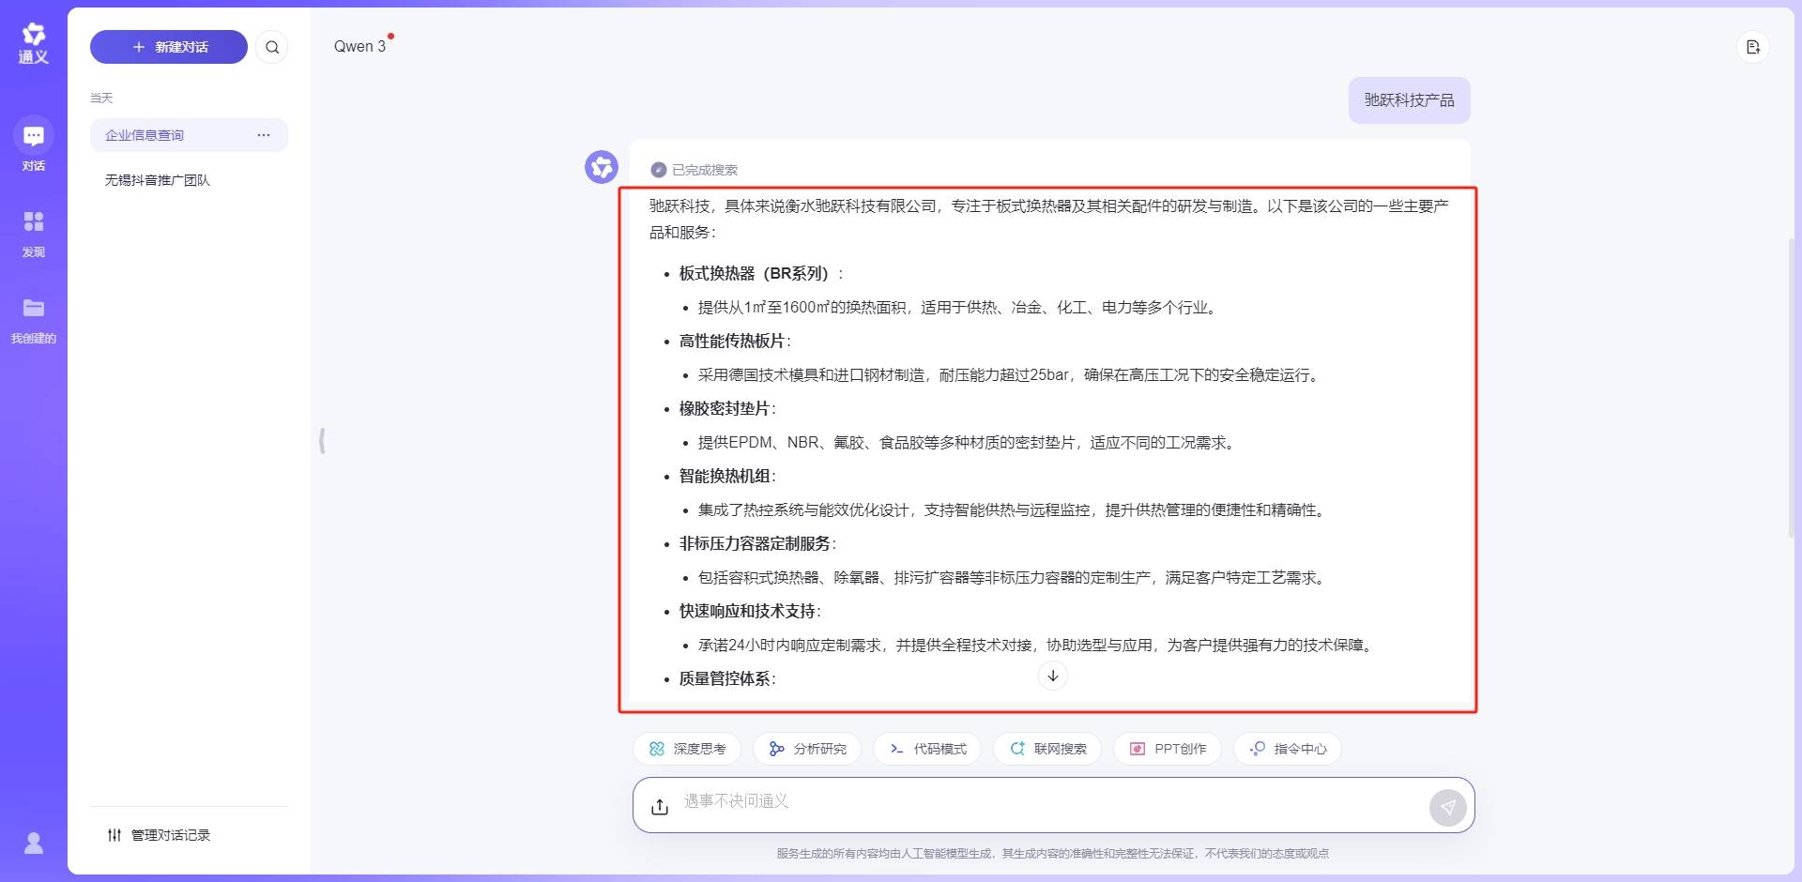Open the 我创建的 section

coord(34,319)
